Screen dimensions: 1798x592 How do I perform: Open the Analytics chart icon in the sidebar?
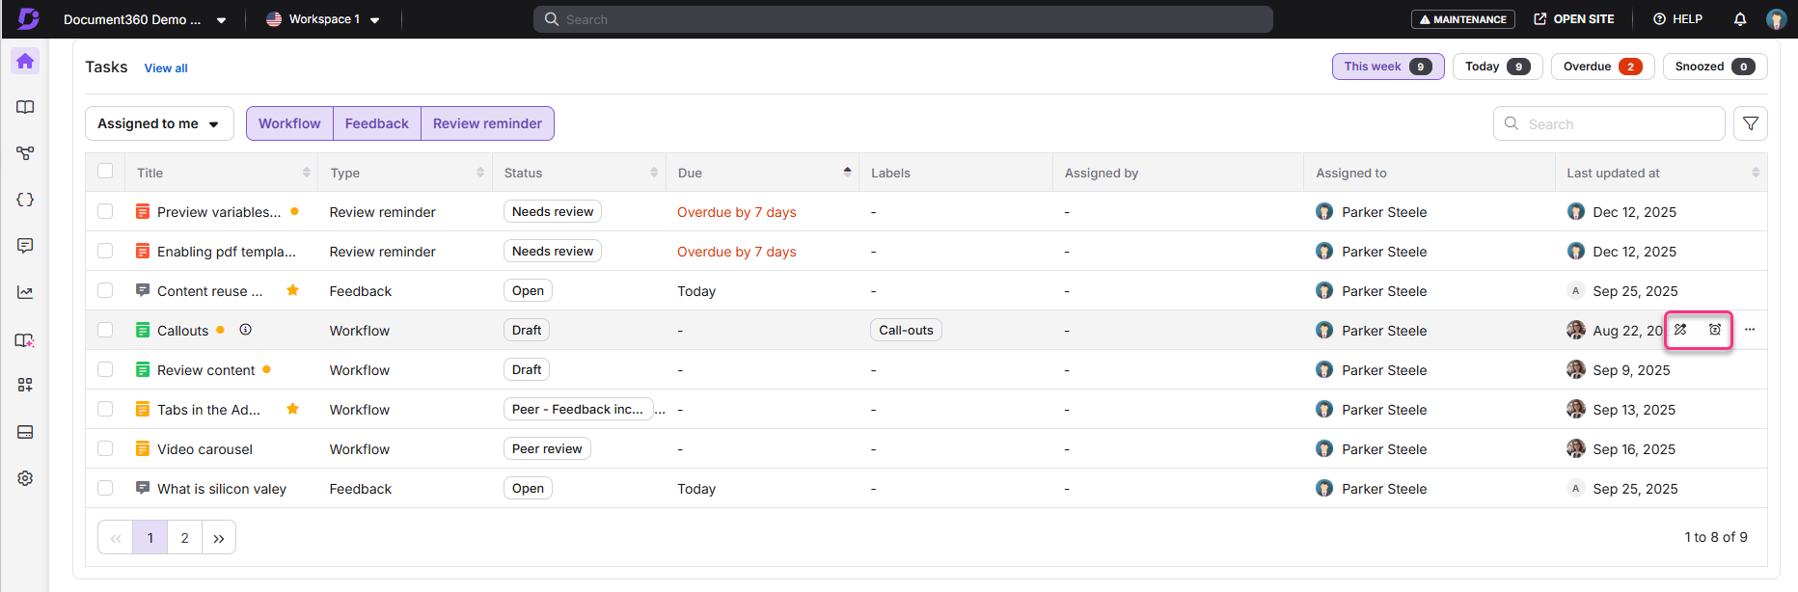click(x=25, y=292)
